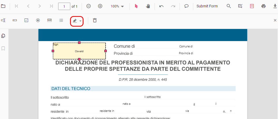Activate the pan hand tool
This screenshot has height=119, width=278.
[x=148, y=6]
